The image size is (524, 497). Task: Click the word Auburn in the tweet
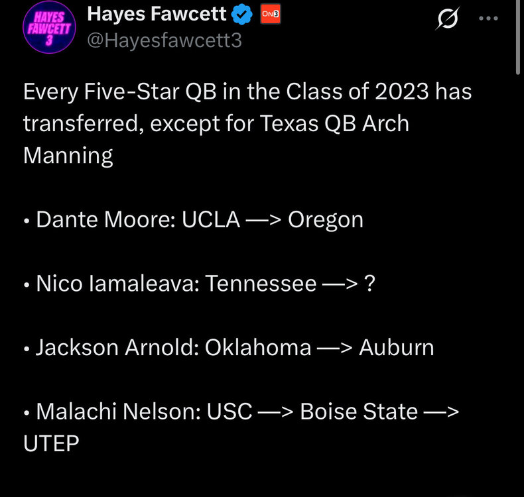point(396,347)
